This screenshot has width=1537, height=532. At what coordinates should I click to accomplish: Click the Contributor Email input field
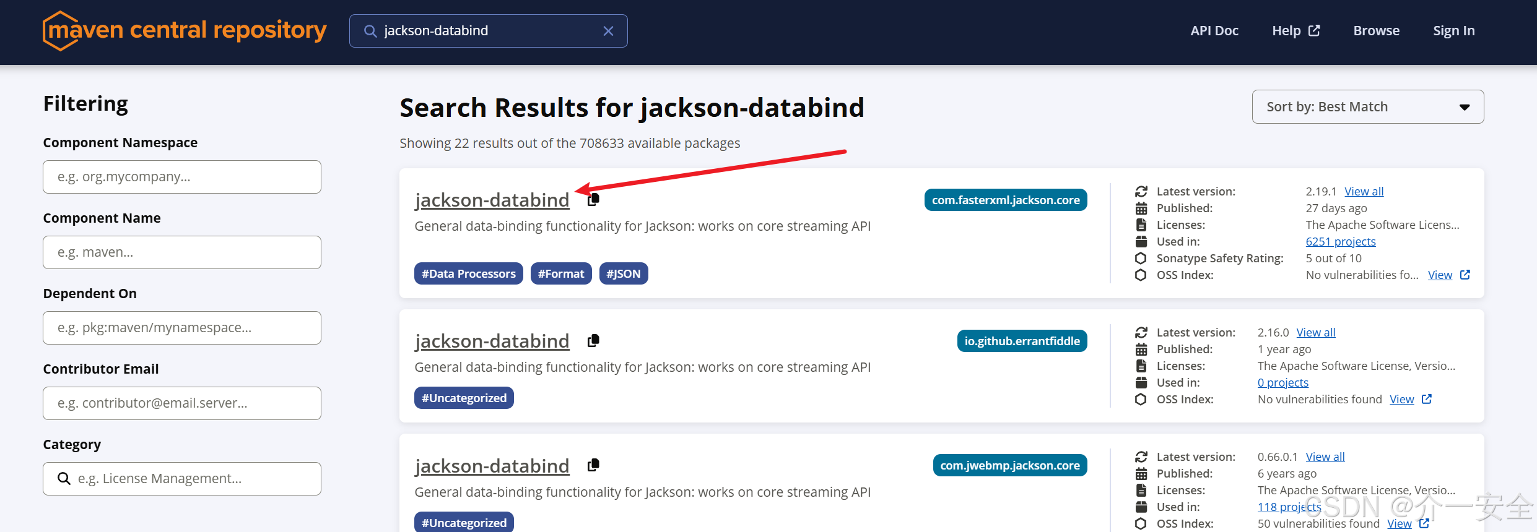click(x=182, y=403)
